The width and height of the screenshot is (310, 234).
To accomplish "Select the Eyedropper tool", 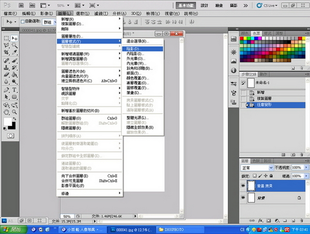I will [14, 52].
